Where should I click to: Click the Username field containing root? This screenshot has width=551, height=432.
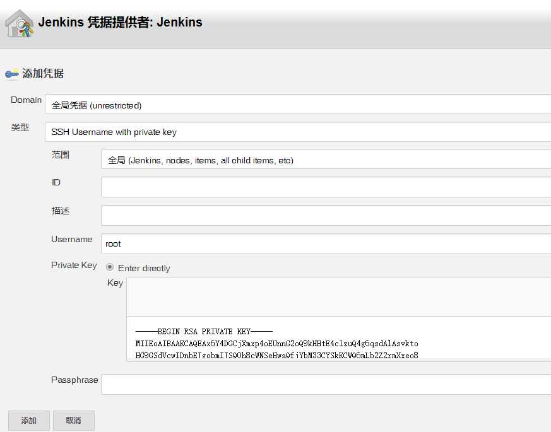326,243
